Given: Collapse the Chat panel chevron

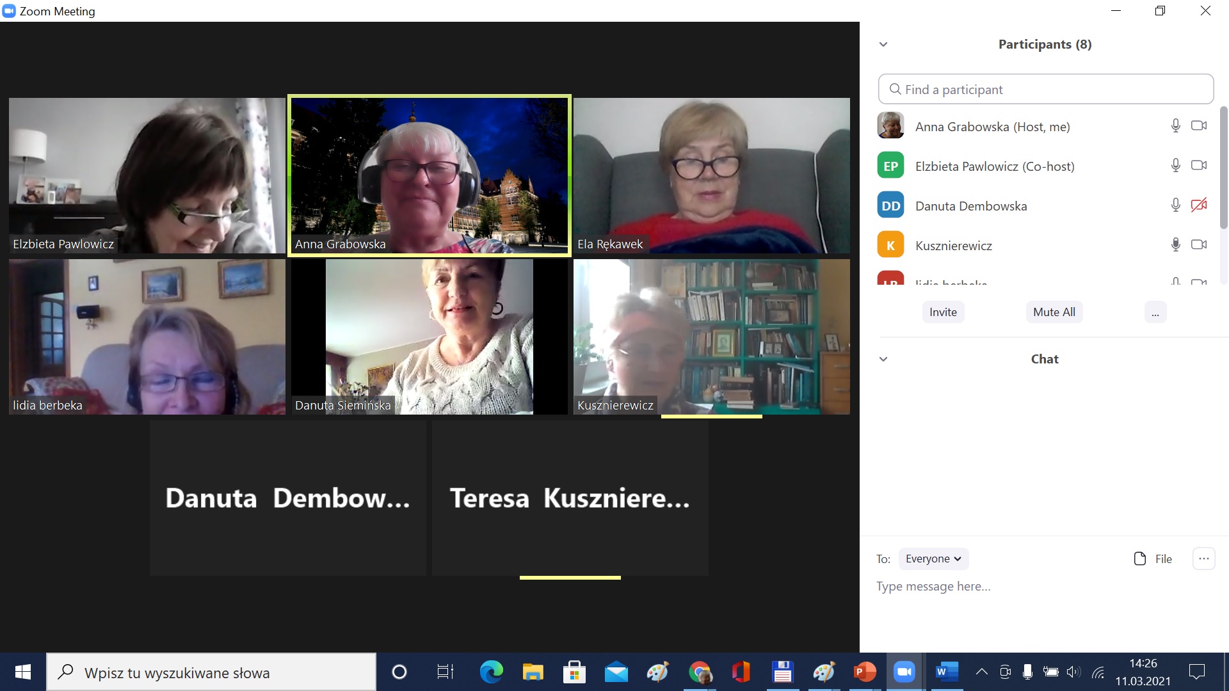Looking at the screenshot, I should point(883,359).
